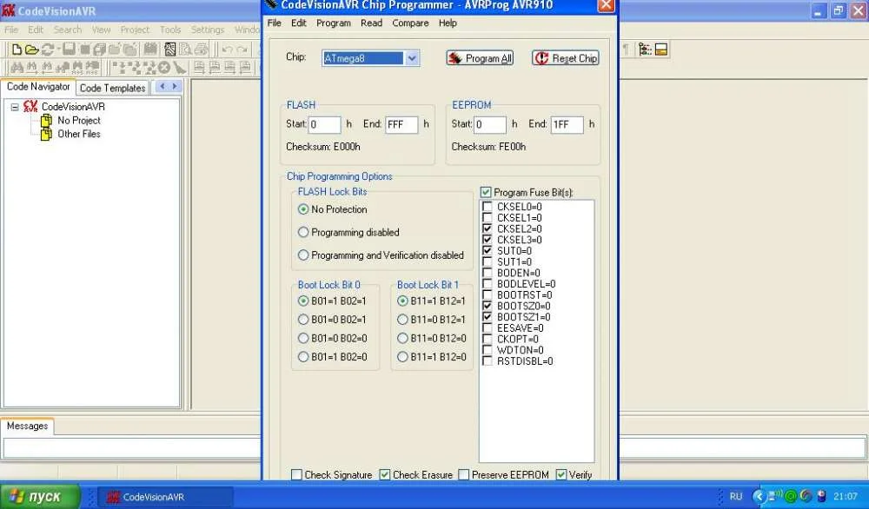Select Programming disabled lock bits option
Image resolution: width=869 pixels, height=509 pixels.
click(303, 233)
